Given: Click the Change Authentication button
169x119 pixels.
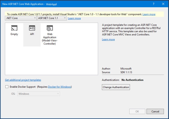Looking at the screenshot, I should pyautogui.click(x=116, y=87).
